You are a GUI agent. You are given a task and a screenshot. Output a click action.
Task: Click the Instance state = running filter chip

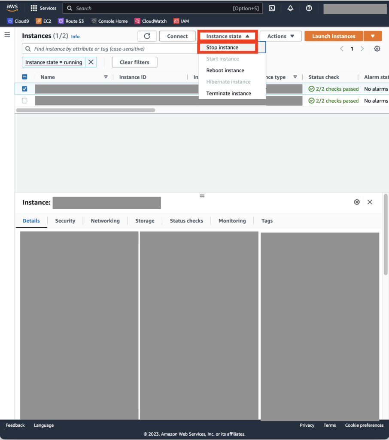tap(54, 62)
